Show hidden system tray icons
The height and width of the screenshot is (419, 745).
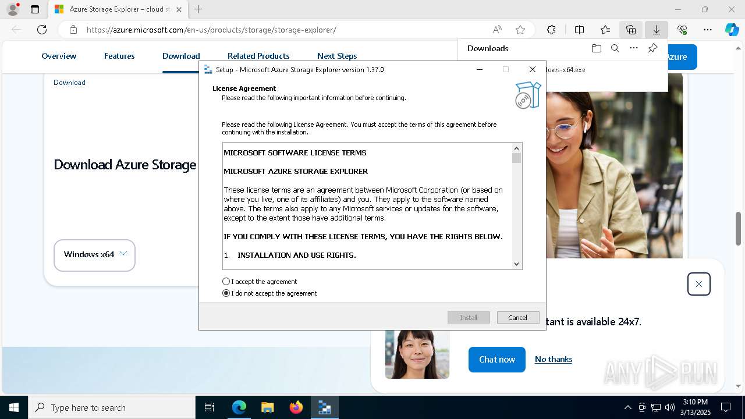tap(627, 407)
